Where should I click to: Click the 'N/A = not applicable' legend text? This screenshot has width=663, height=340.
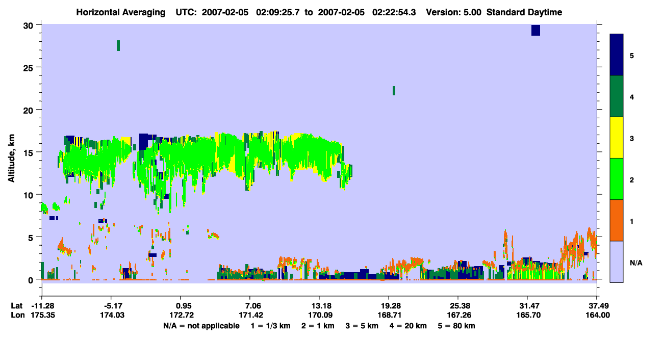tap(201, 326)
